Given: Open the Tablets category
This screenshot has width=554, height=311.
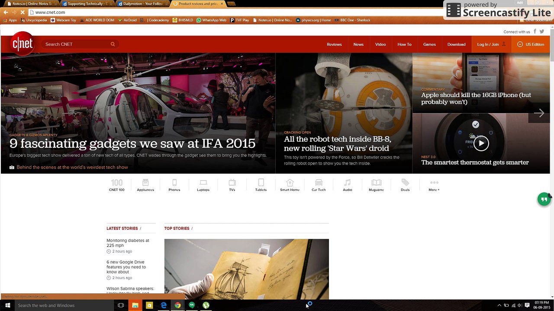Looking at the screenshot, I should [x=261, y=185].
